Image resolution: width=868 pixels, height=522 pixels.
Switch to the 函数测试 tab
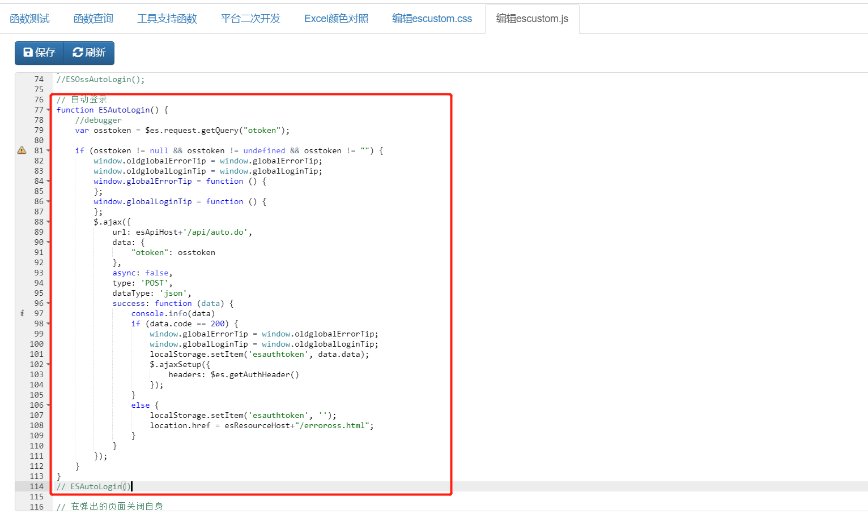(29, 19)
